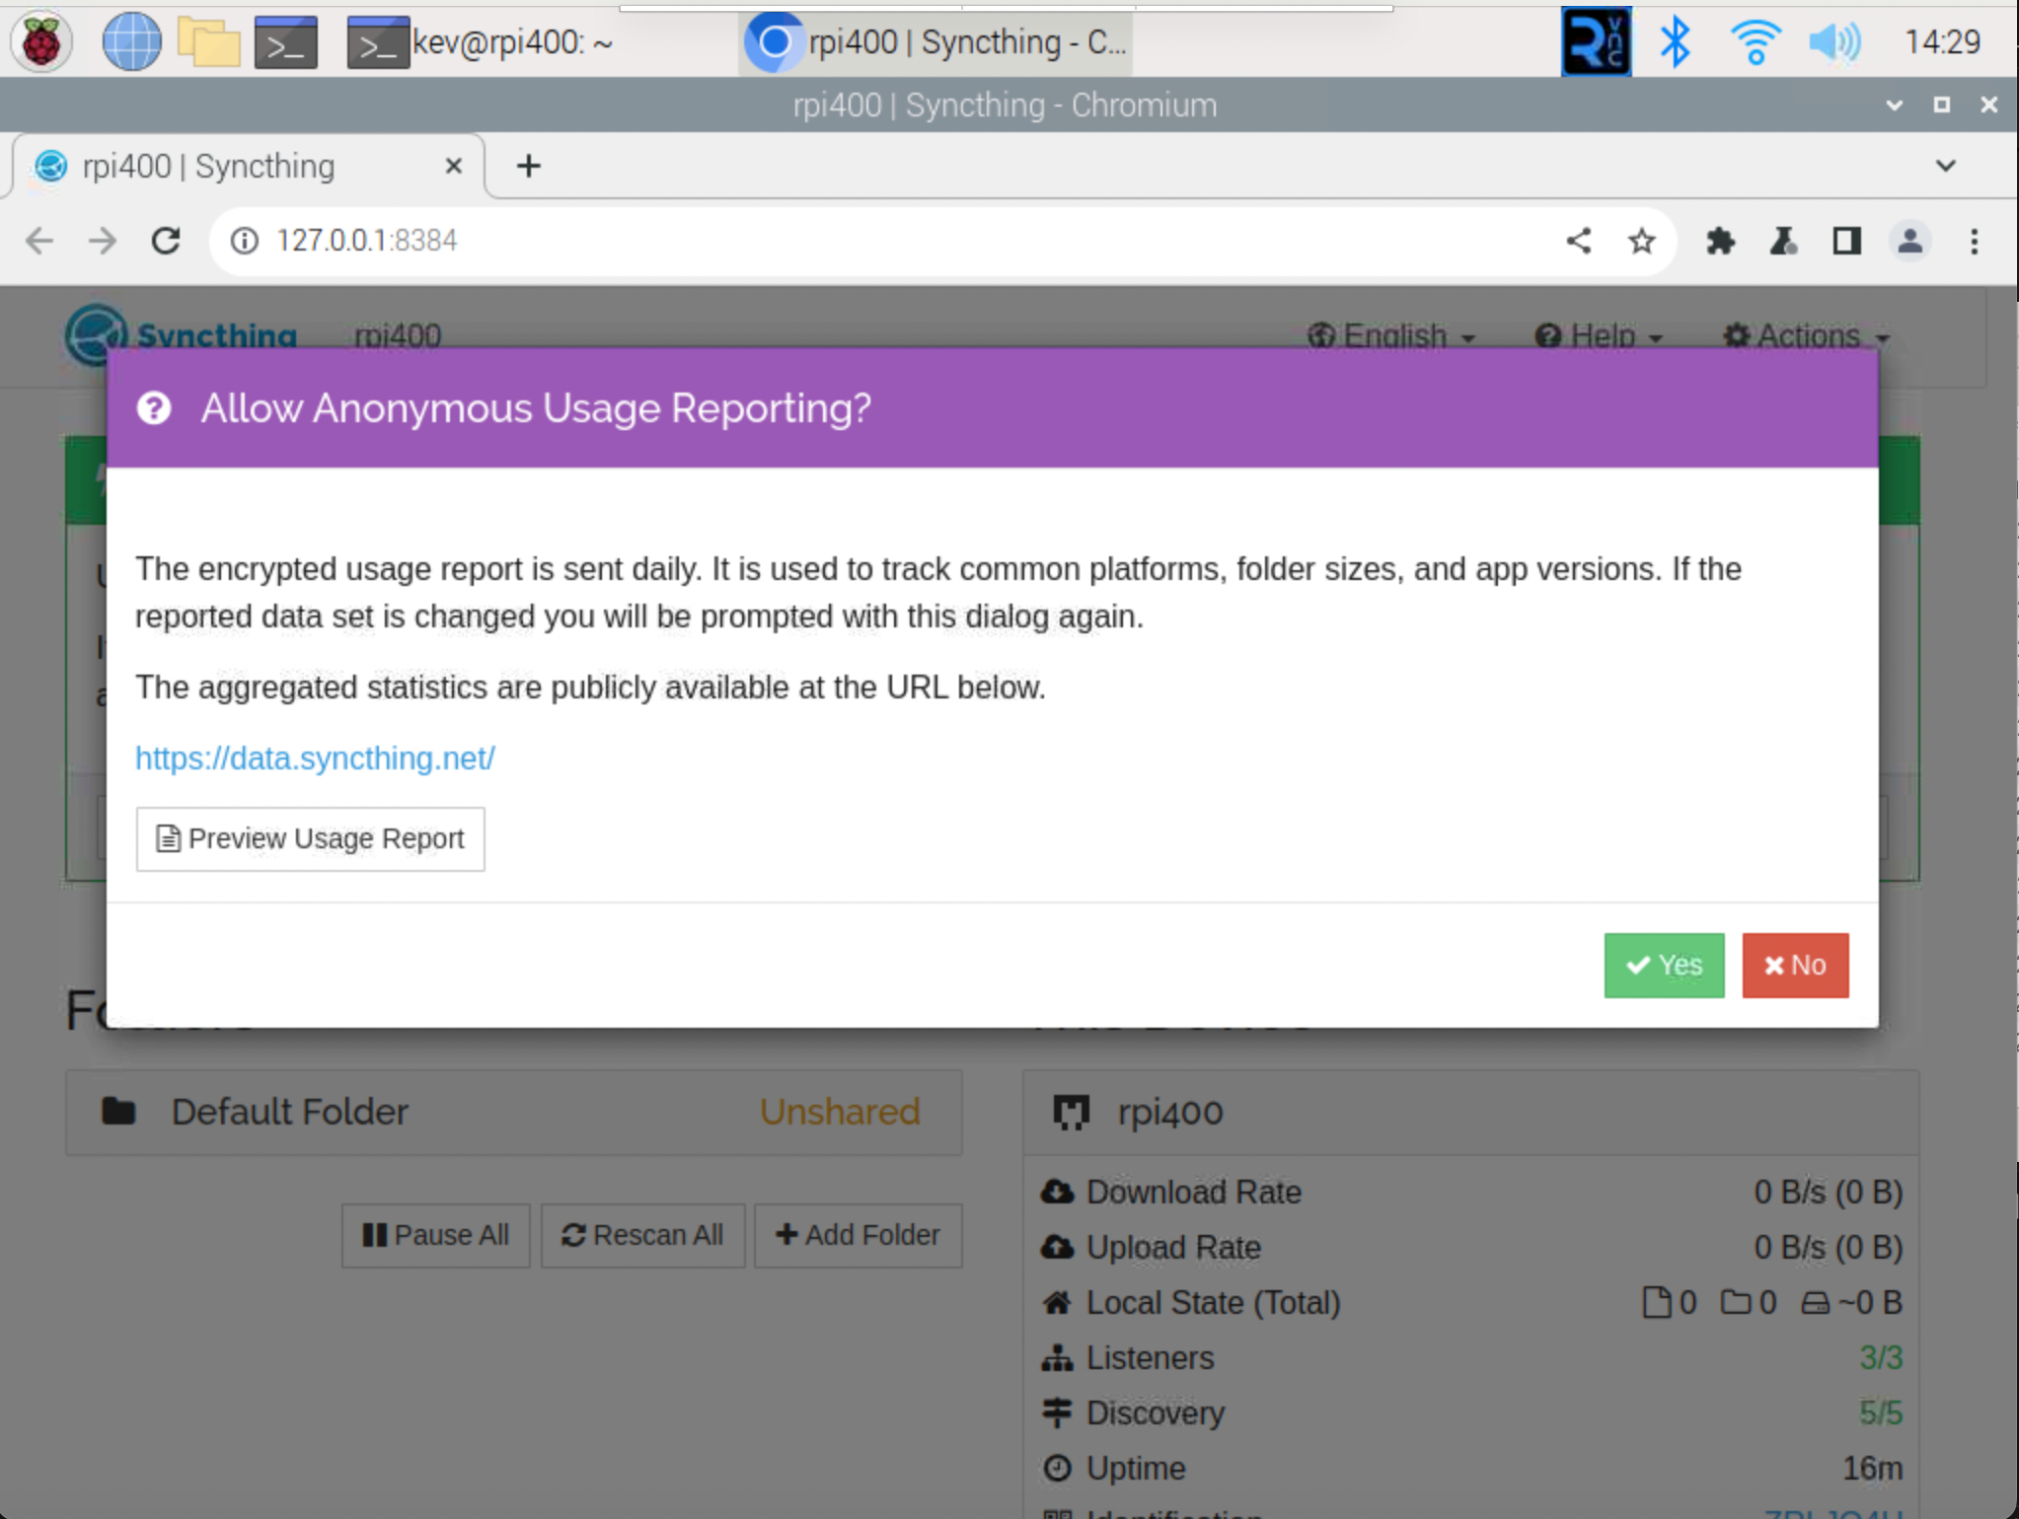The image size is (2019, 1519).
Task: Expand the Actions menu dropdown
Action: point(1807,333)
